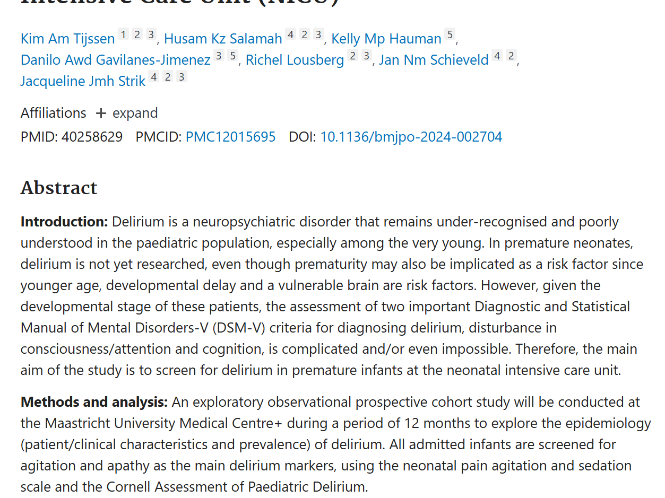Click affiliation 4 superscript after Husam Kz Salamah
665x498 pixels.
pyautogui.click(x=290, y=35)
